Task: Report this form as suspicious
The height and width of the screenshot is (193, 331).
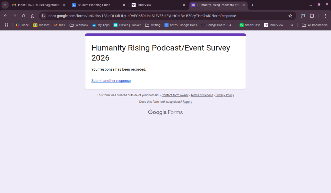Action: [187, 102]
